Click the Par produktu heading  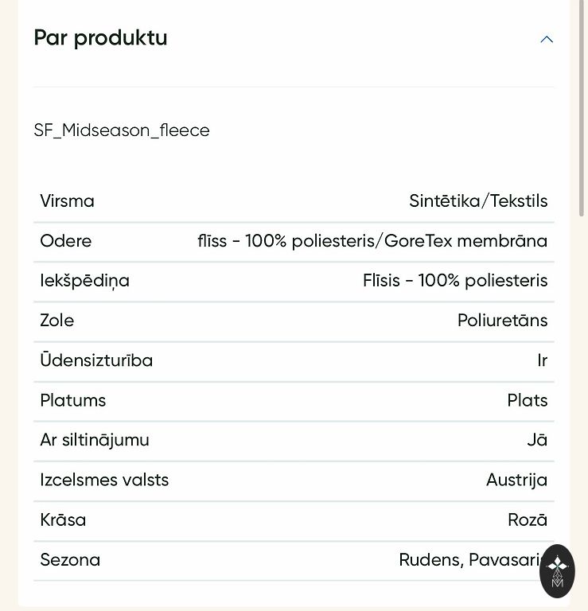(100, 38)
